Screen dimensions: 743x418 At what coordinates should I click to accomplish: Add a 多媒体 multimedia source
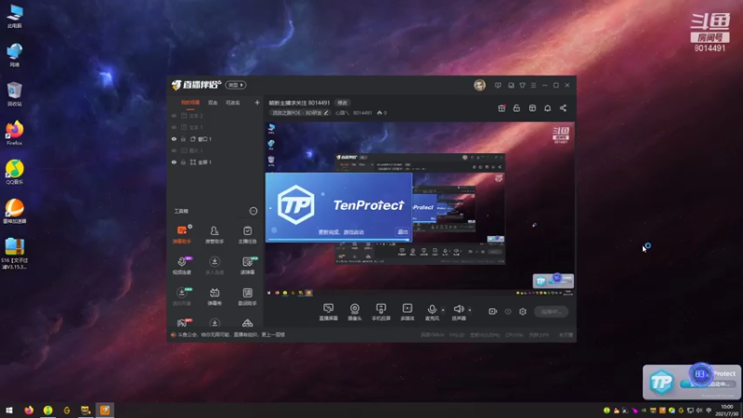click(x=407, y=312)
